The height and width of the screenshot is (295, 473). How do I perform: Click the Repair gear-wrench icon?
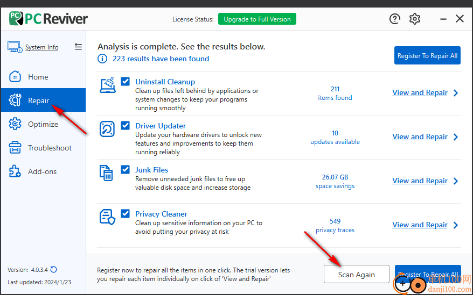(x=15, y=100)
